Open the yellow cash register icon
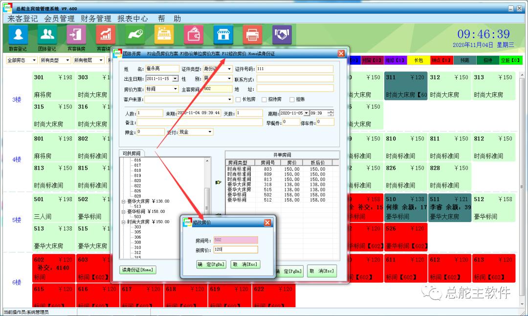This screenshot has height=316, width=528. 164,34
